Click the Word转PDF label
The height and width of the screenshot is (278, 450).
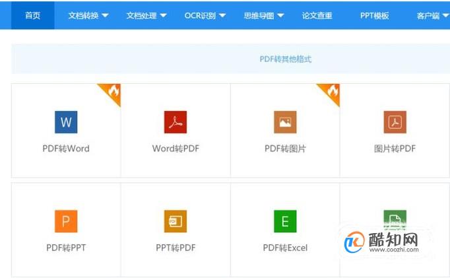click(x=176, y=149)
